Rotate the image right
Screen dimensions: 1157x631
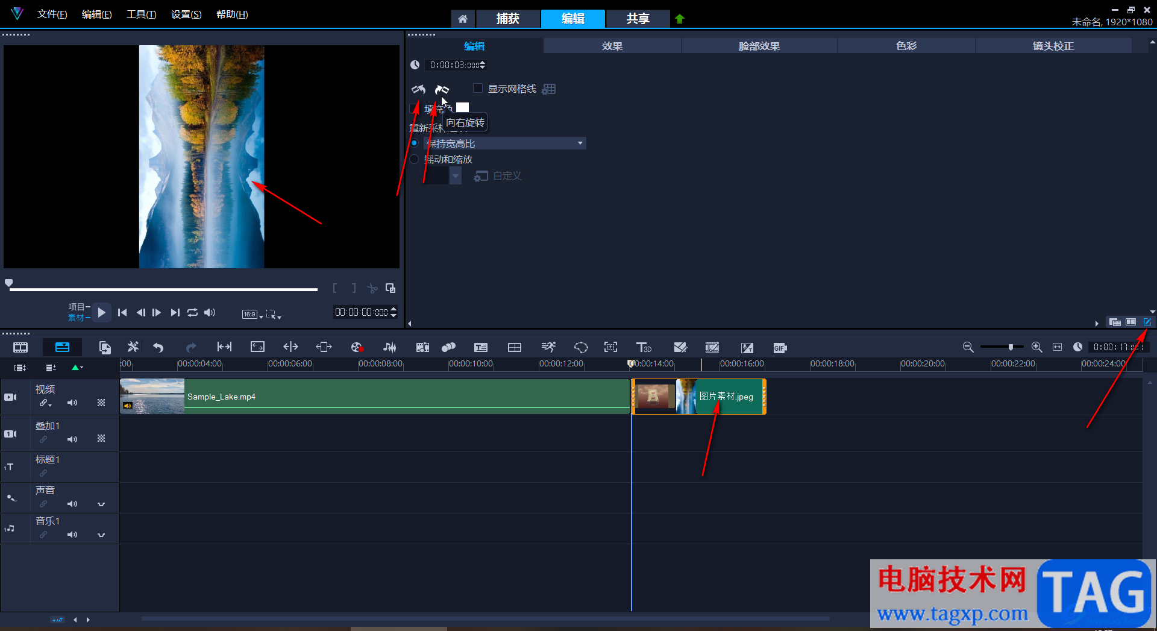(x=442, y=89)
